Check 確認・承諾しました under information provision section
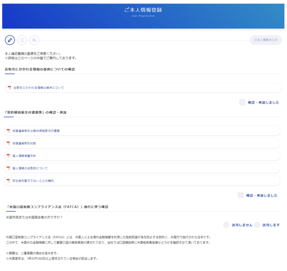Screen dimensions: 287x271 242,102
